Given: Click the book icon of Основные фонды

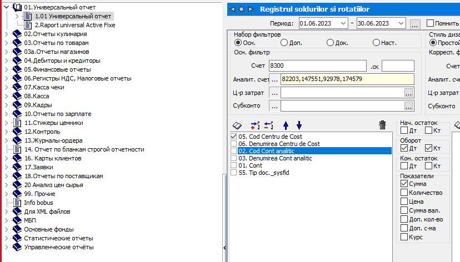Looking at the screenshot, I should [x=17, y=229].
